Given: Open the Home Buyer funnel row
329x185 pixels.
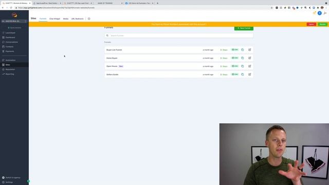Looking at the screenshot, I should (x=179, y=58).
